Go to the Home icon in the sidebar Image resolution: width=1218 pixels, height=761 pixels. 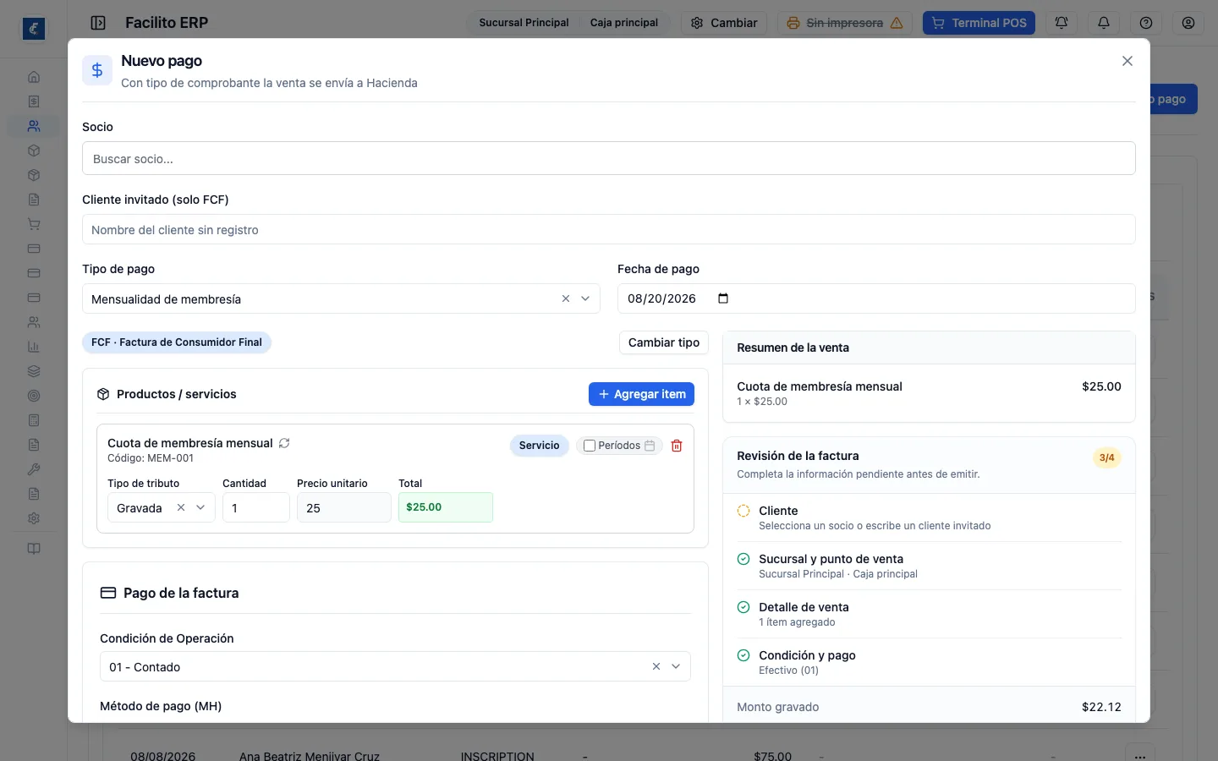point(34,77)
